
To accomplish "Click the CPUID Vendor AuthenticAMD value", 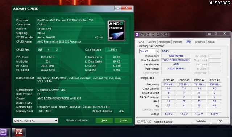I will pyautogui.click(x=65, y=37).
